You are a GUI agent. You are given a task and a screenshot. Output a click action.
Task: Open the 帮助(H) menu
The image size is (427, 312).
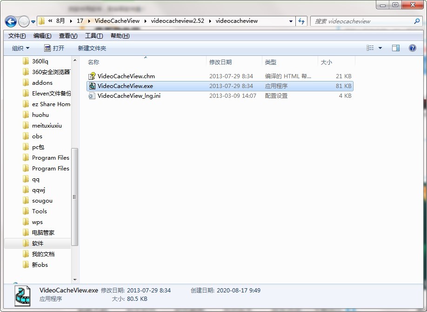coord(120,36)
